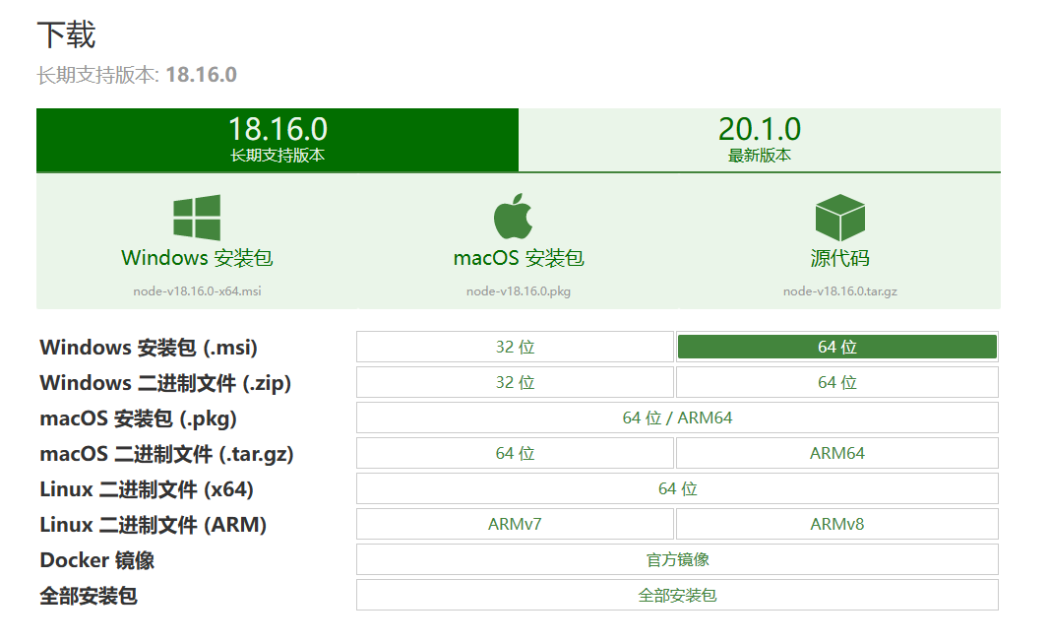Image resolution: width=1050 pixels, height=643 pixels.
Task: Click the bold '全部安装包' row label
Action: click(x=89, y=596)
